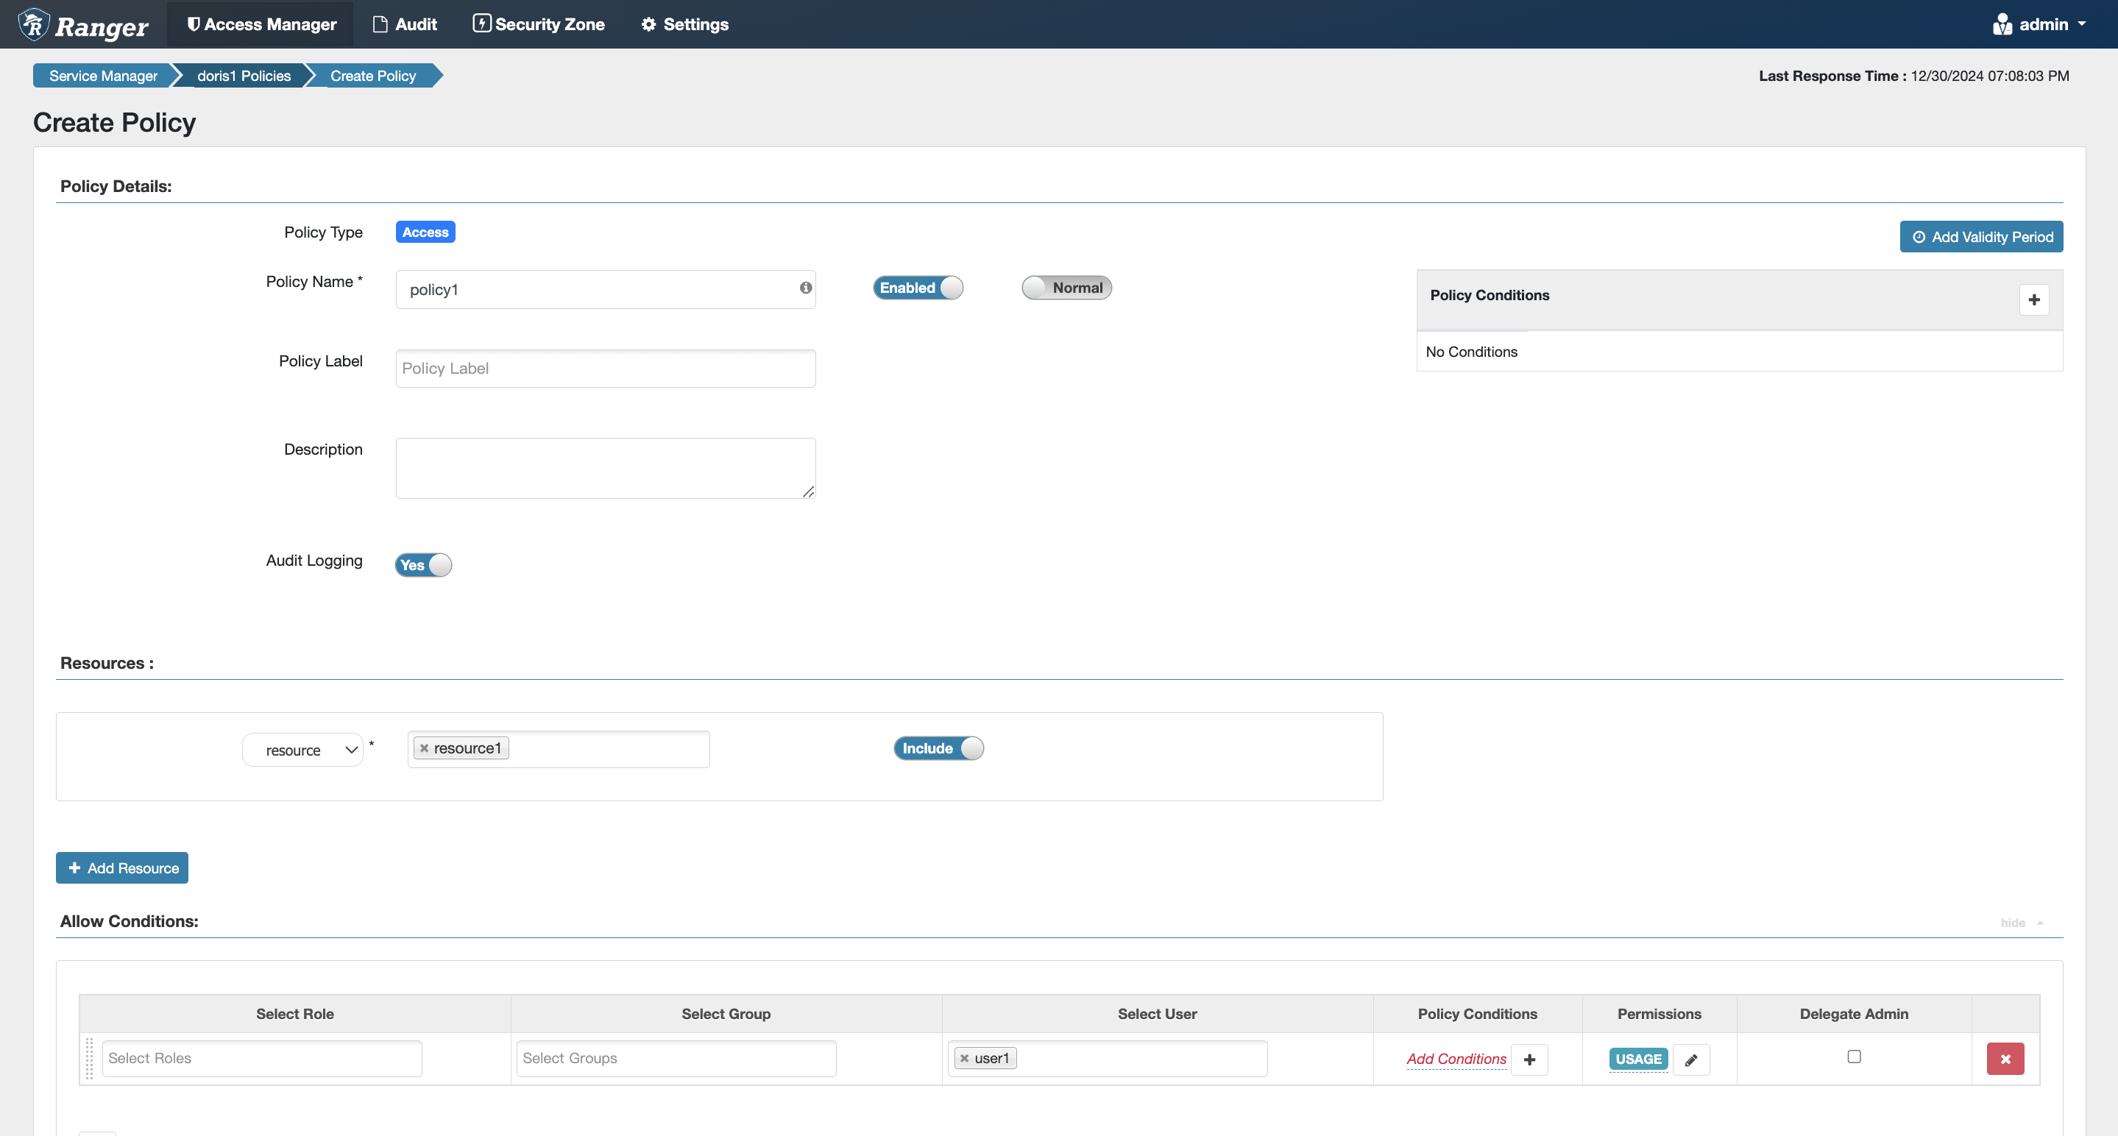
Task: Add a new Policy Condition via plus icon
Action: click(x=2034, y=299)
